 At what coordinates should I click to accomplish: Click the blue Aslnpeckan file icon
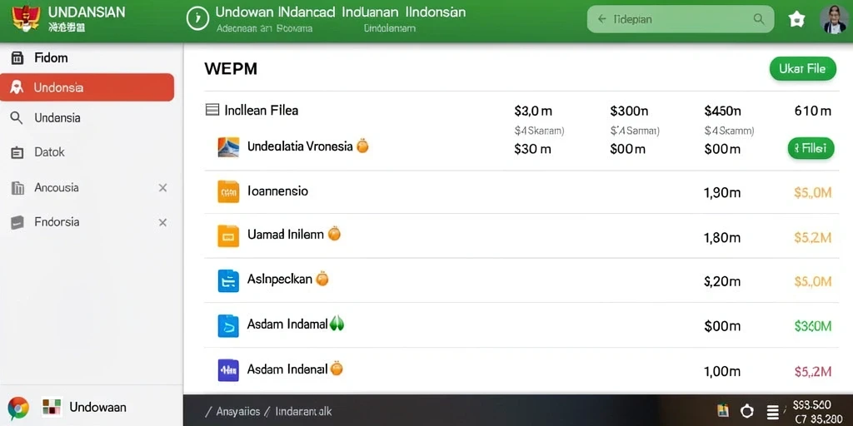[228, 280]
